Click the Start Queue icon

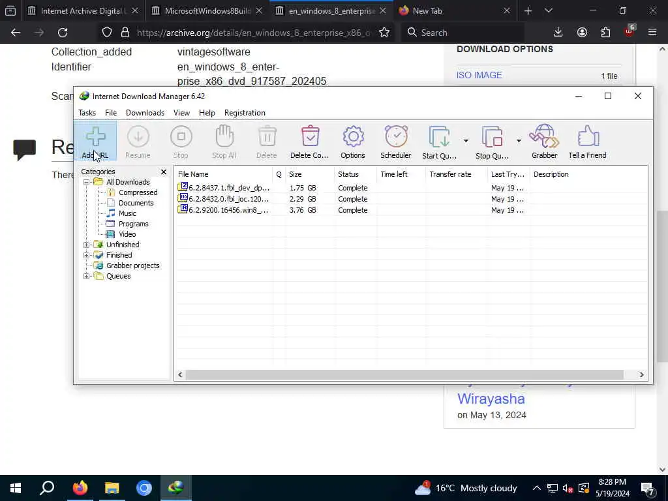(x=440, y=142)
